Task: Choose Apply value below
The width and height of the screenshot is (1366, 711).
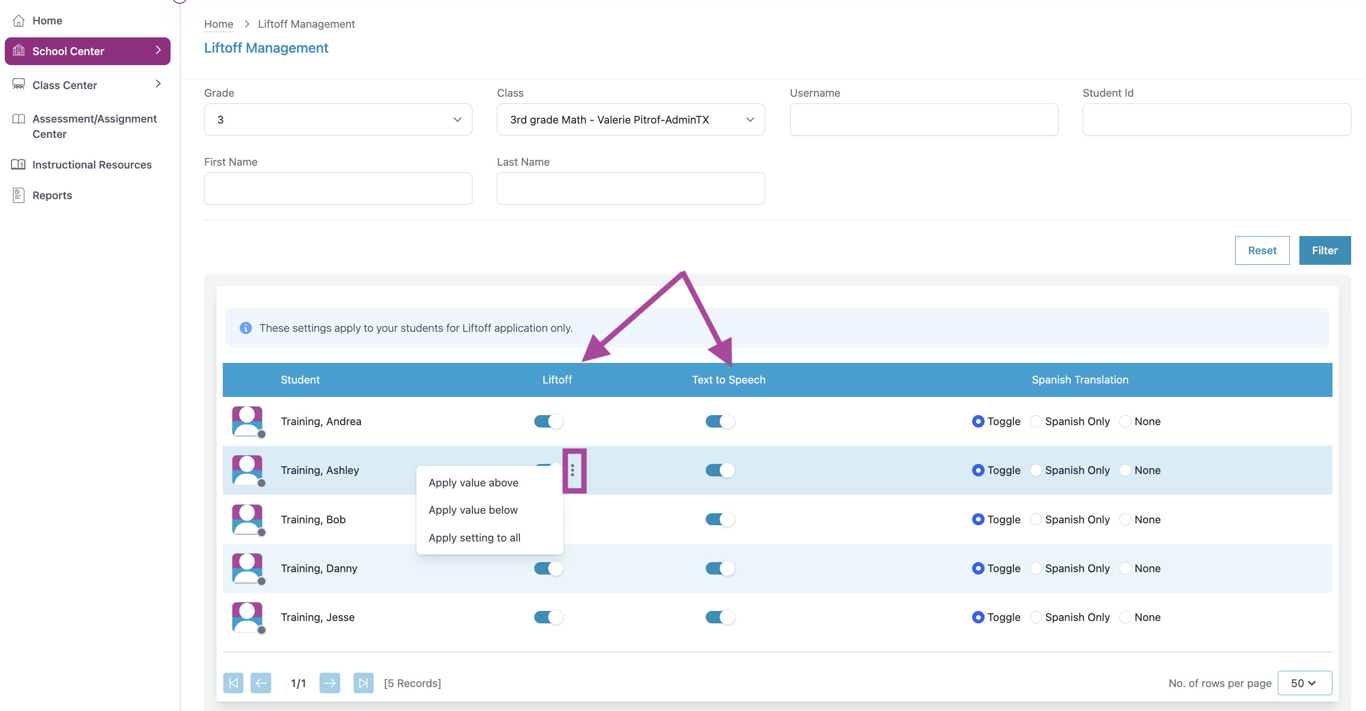Action: click(473, 510)
